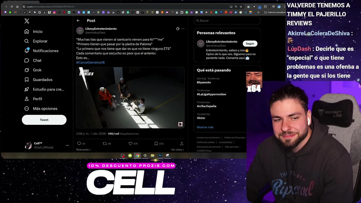This screenshot has height=203, width=361.
Task: Click the X logo in sidebar
Action: 27,21
